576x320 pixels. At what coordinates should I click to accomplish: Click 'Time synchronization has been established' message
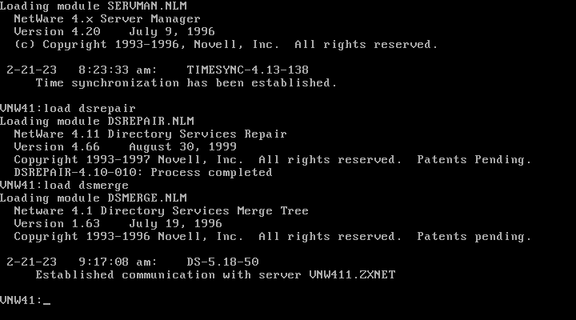coord(186,82)
